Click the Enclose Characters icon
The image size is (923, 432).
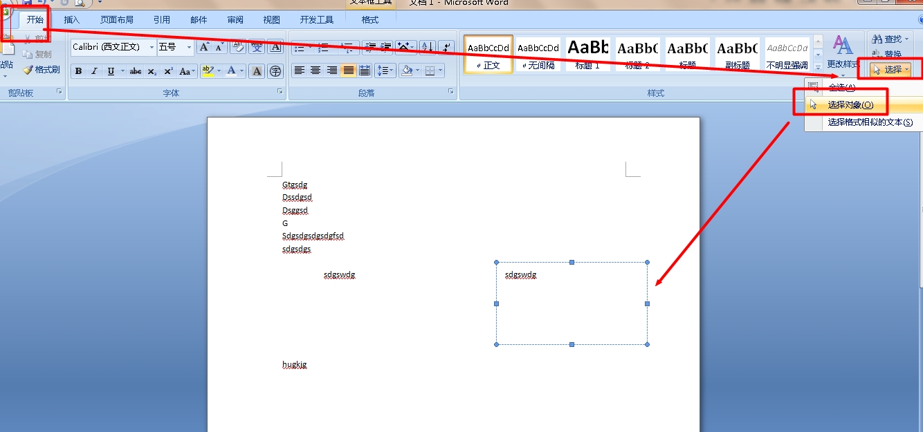click(x=275, y=71)
